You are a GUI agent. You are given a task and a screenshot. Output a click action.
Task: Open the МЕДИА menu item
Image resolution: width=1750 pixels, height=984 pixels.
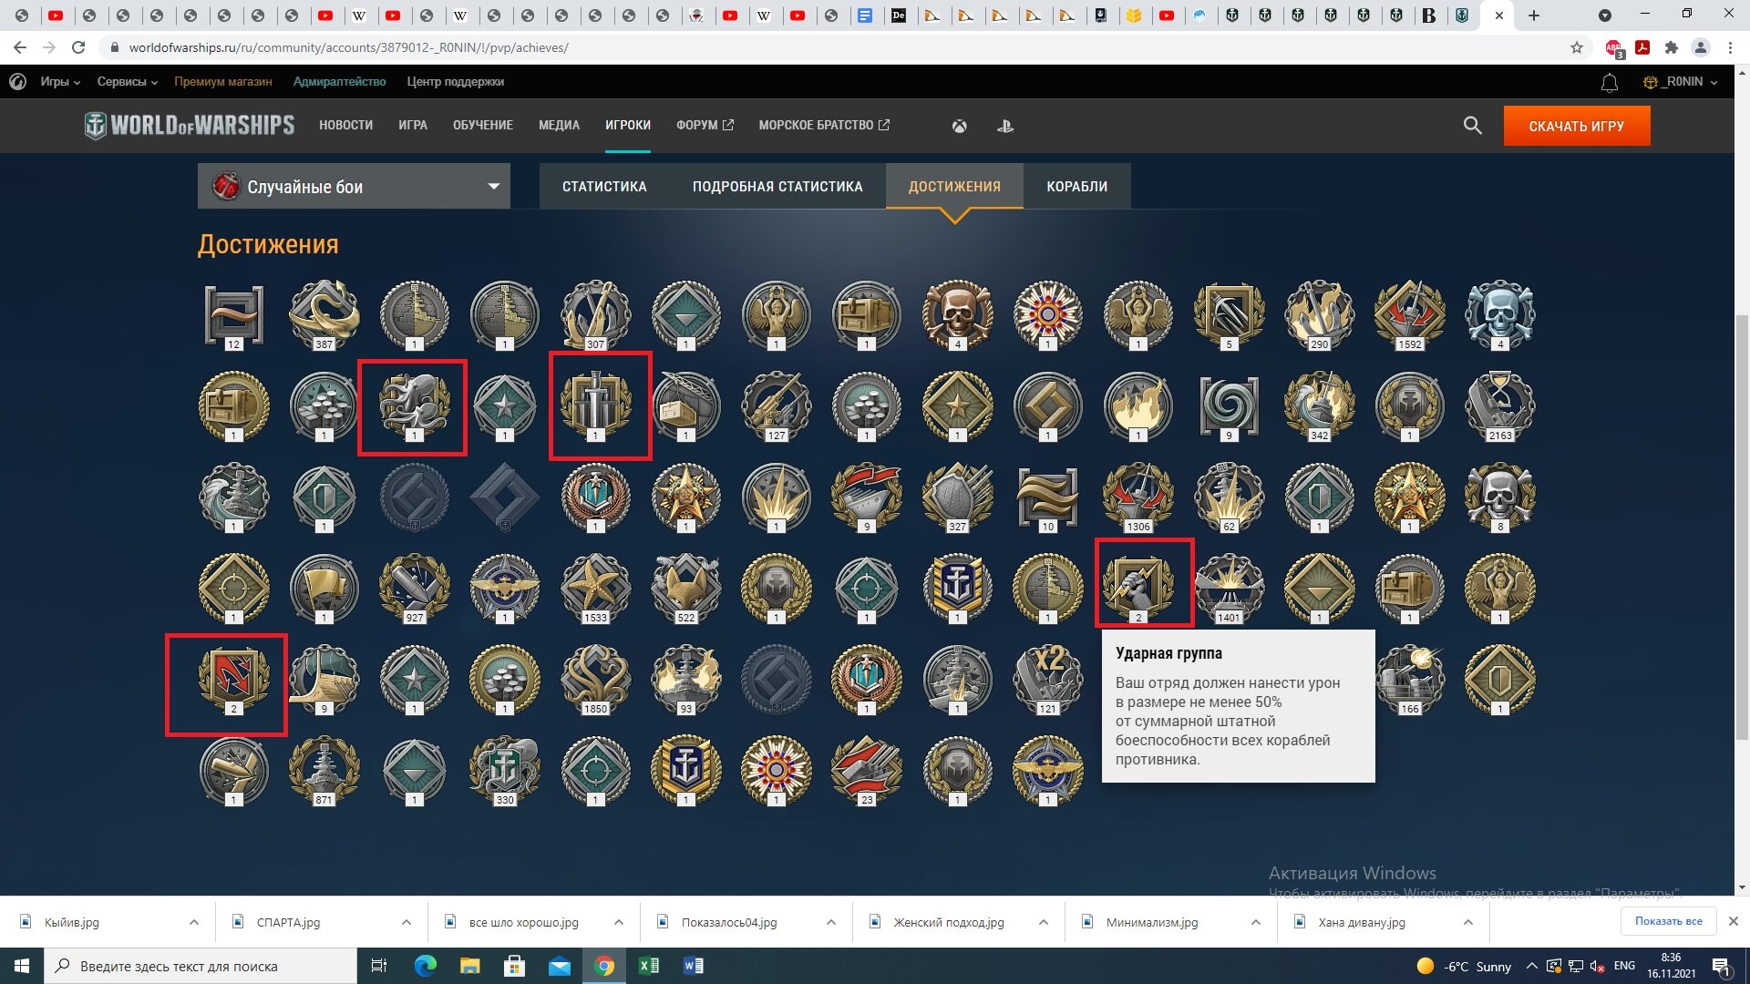[559, 126]
